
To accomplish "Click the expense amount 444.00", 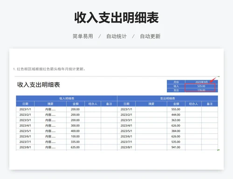I will coord(176,115).
